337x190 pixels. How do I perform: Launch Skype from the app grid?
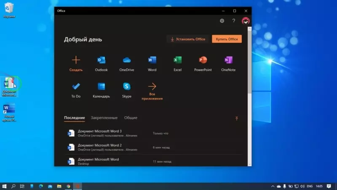[127, 87]
